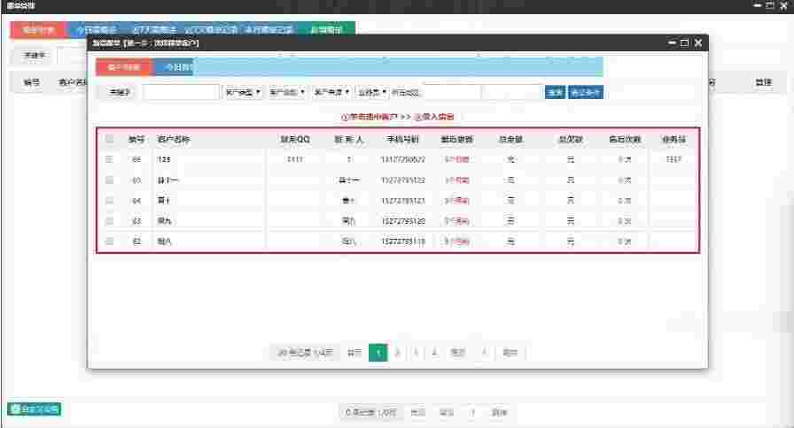Sort by 总余额 column header
Viewport: 794px width, 428px height.
coord(511,139)
